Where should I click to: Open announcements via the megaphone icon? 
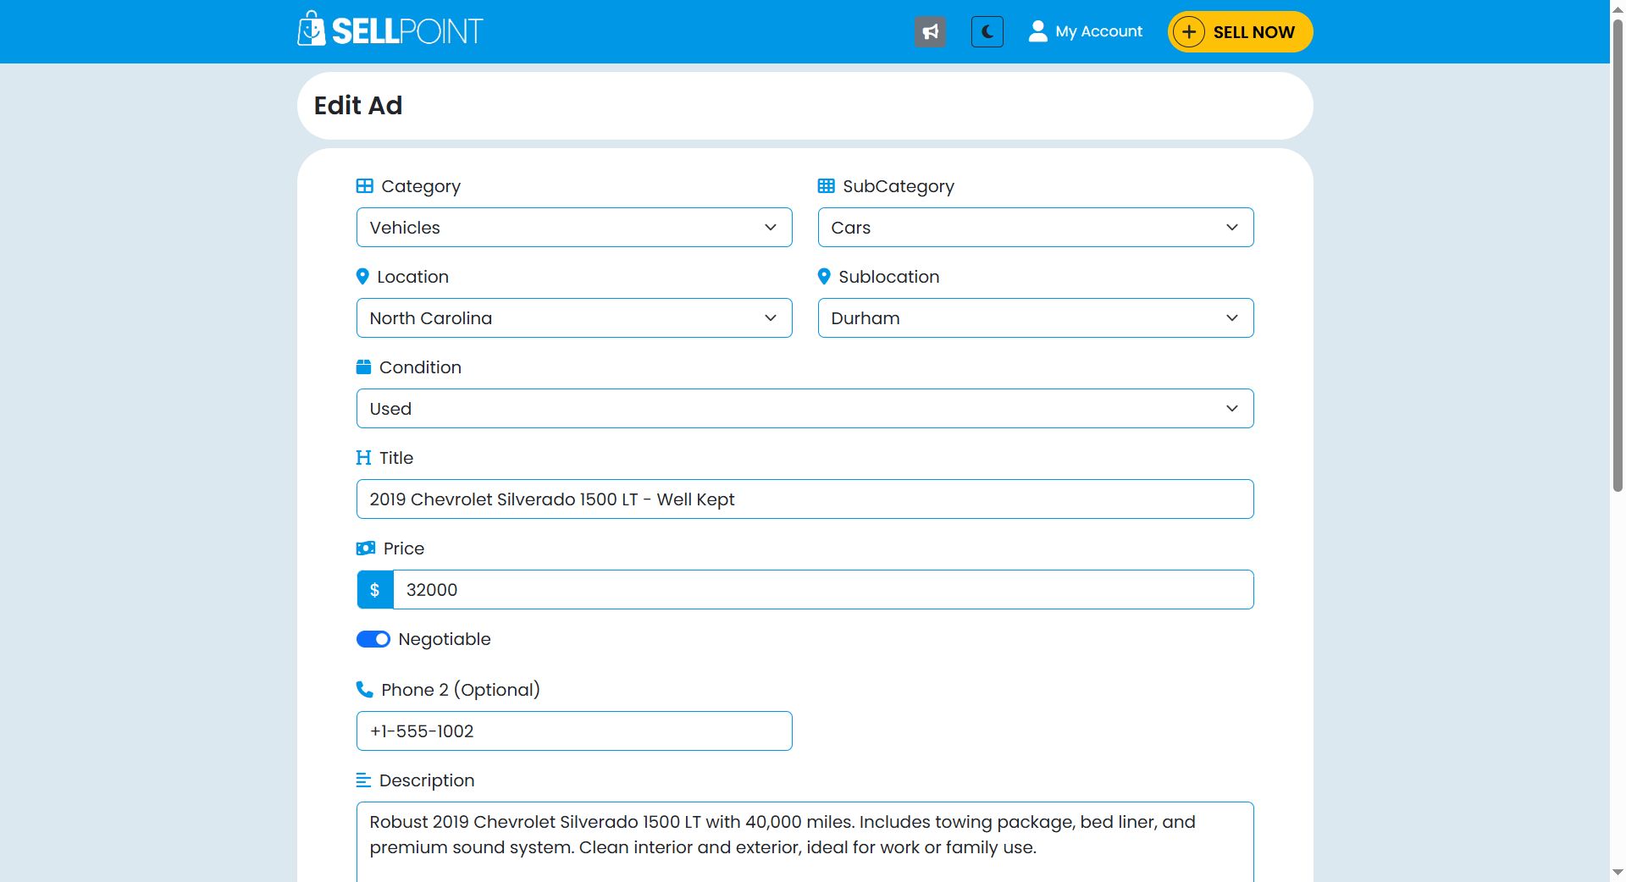click(x=930, y=32)
